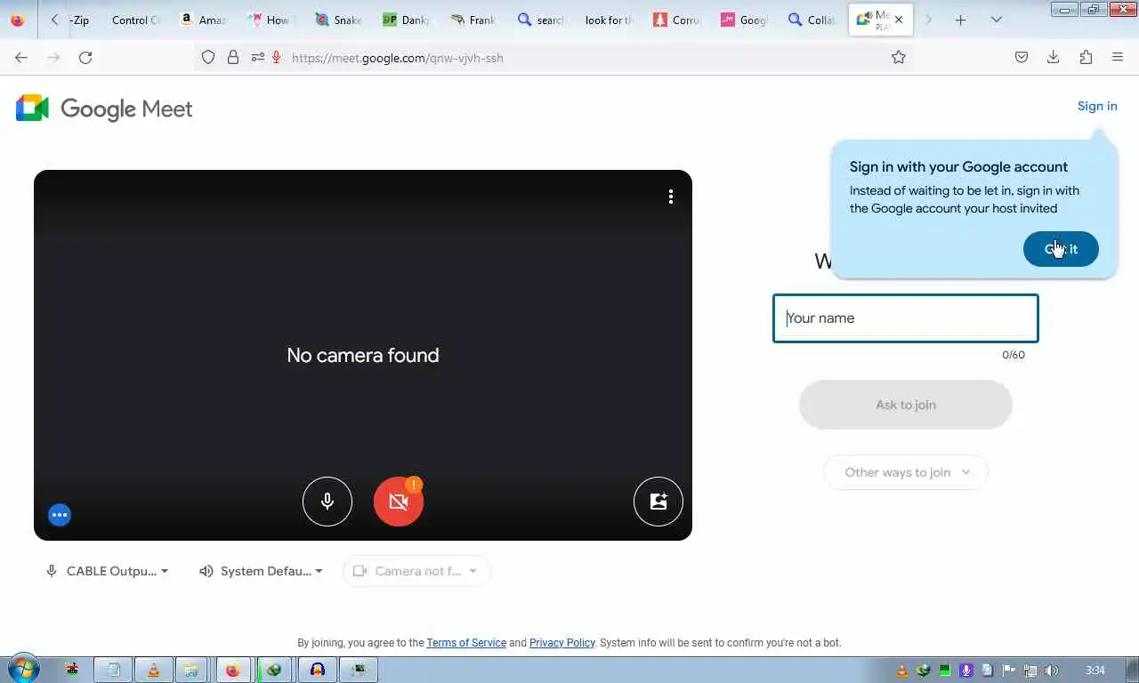Screen dimensions: 1139x683
Task: Click the taskbar clock showing 3:34
Action: (x=1095, y=670)
